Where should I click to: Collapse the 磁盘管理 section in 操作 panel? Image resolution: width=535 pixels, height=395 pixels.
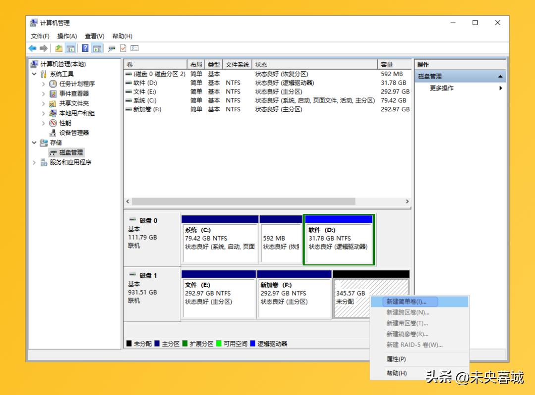pos(500,77)
